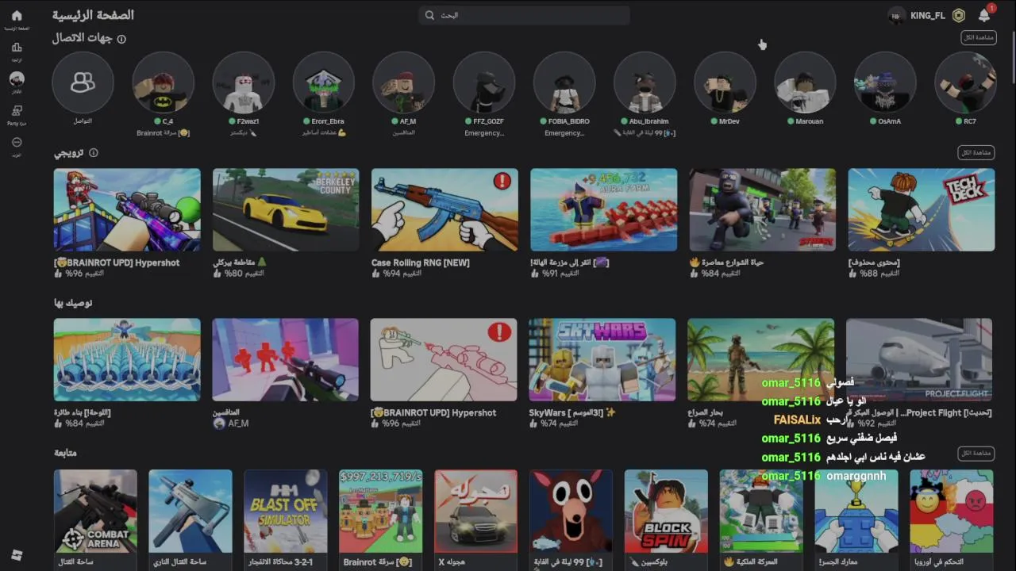This screenshot has width=1016, height=571.
Task: Open the المعركة الملكية game tile
Action: click(761, 512)
